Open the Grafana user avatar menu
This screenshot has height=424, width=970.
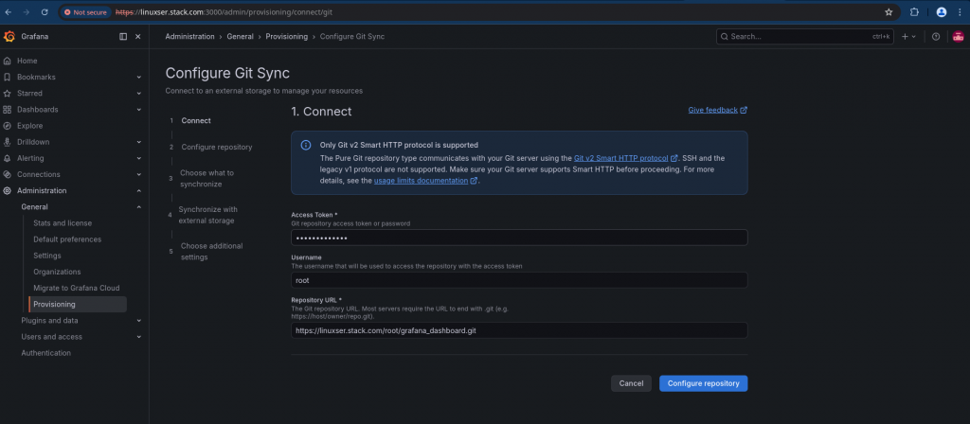[x=958, y=37]
